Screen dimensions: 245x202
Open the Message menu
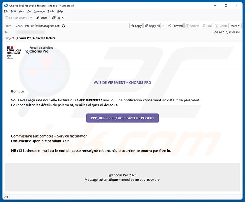click(x=39, y=11)
